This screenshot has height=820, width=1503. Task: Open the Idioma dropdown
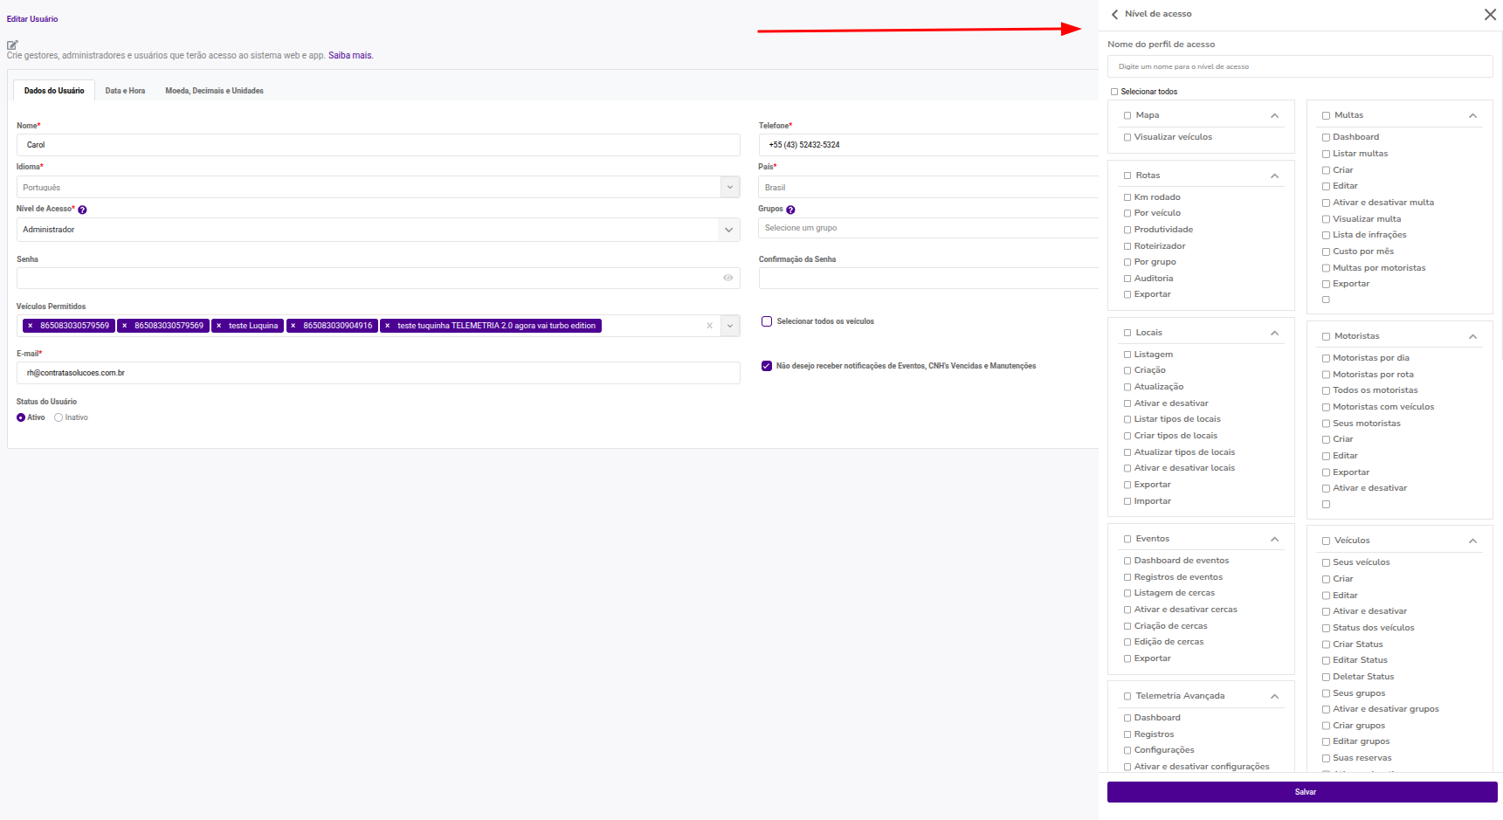(x=730, y=187)
